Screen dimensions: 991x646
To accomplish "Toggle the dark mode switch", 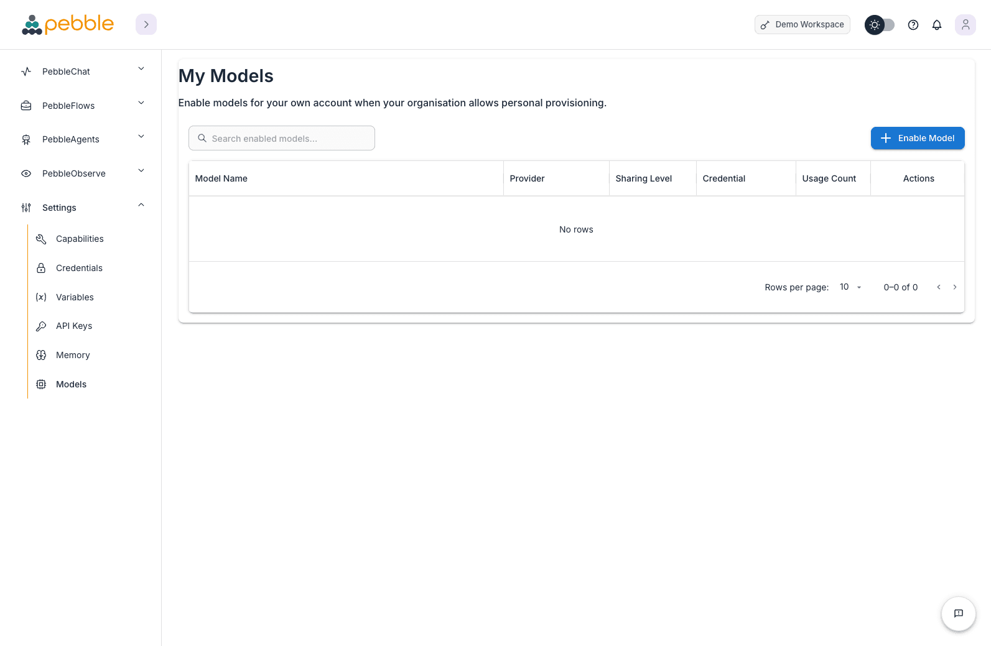I will point(879,24).
